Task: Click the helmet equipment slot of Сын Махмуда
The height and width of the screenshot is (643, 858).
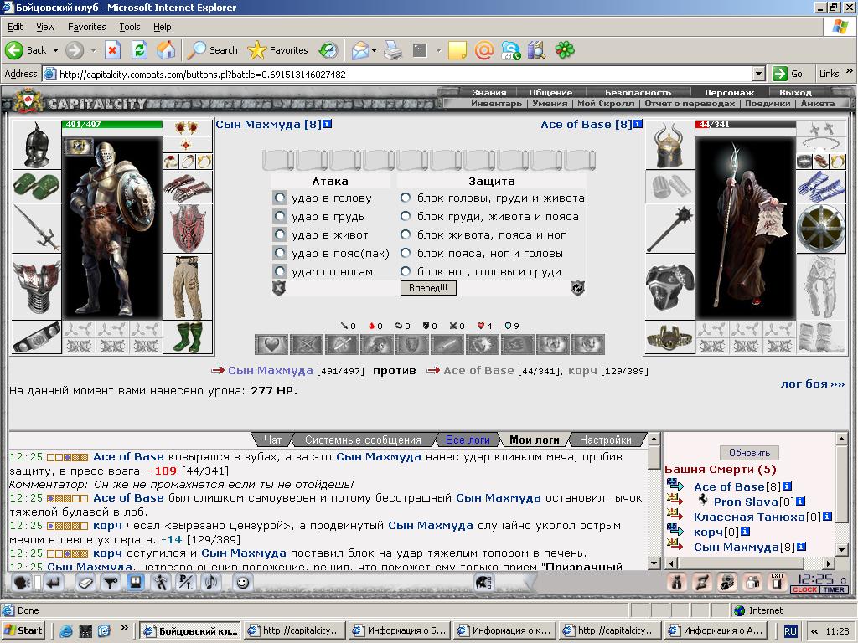Action: pos(36,145)
